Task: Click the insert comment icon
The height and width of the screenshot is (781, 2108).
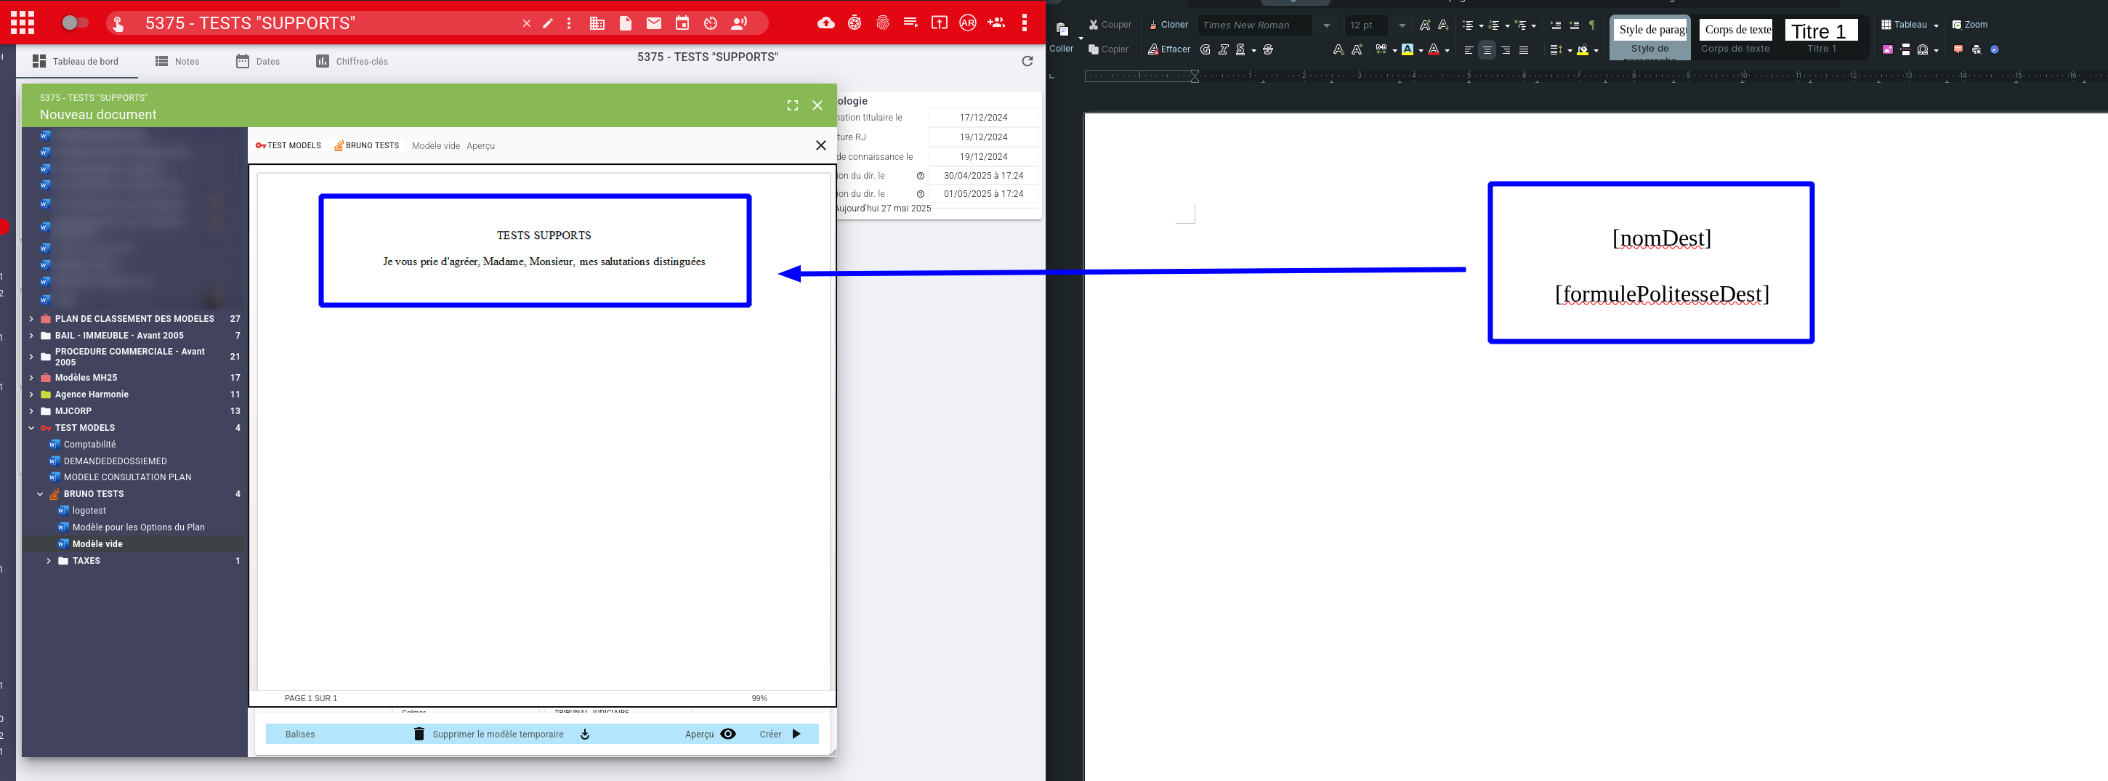Action: tap(1958, 50)
